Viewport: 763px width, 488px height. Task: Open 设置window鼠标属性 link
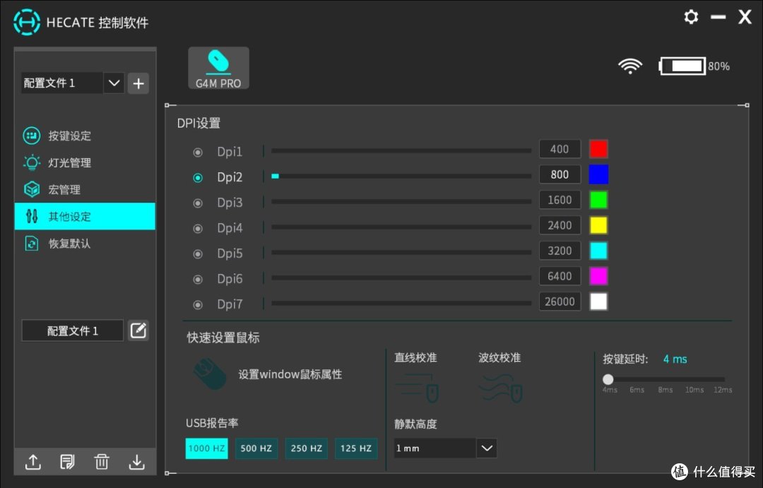(x=290, y=374)
